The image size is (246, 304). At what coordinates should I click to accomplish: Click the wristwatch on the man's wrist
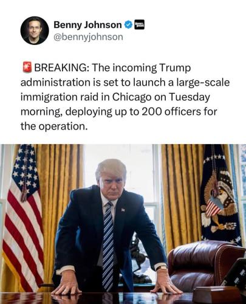point(162,268)
